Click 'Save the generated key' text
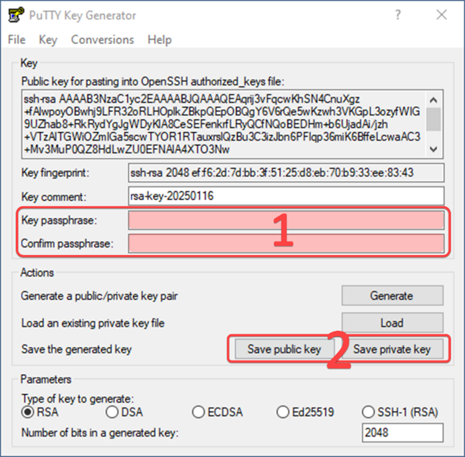465x457 pixels. [76, 350]
